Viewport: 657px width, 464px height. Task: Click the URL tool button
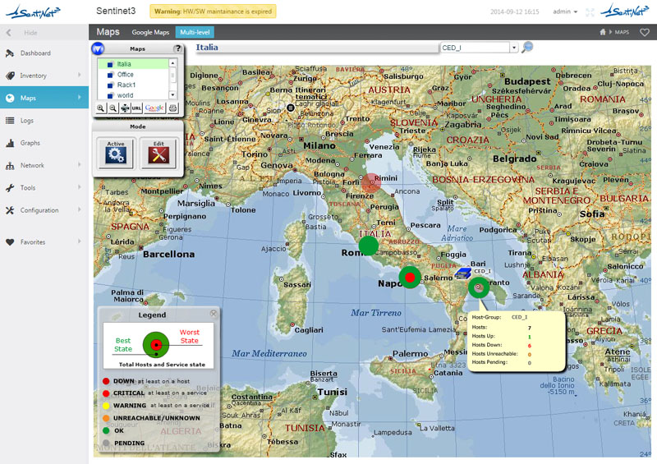click(136, 108)
